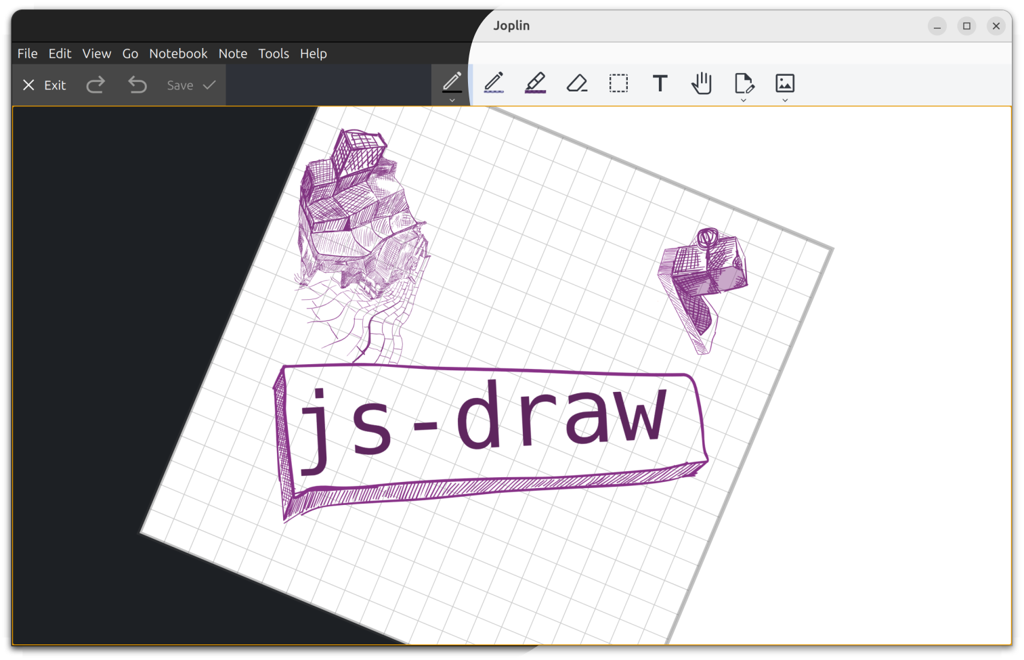Viewport: 1024px width, 660px height.
Task: Open the Go menu
Action: 130,53
